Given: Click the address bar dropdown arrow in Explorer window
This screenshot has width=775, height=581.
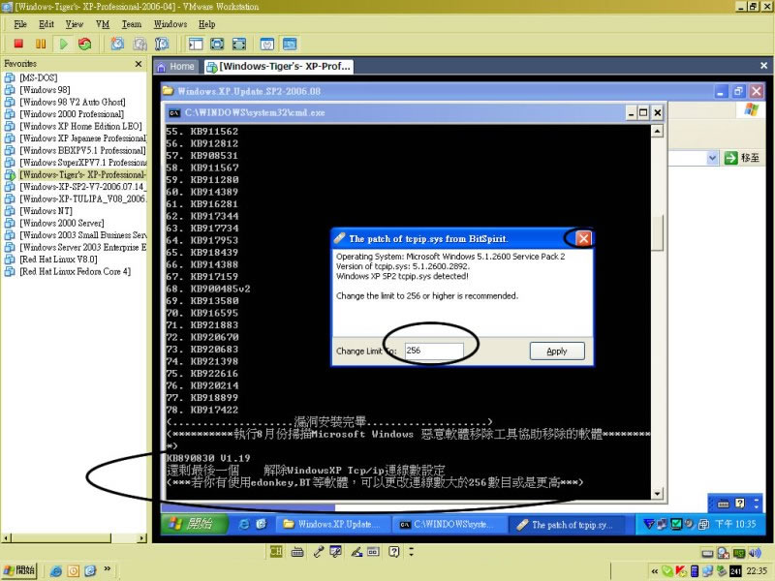Looking at the screenshot, I should 712,158.
